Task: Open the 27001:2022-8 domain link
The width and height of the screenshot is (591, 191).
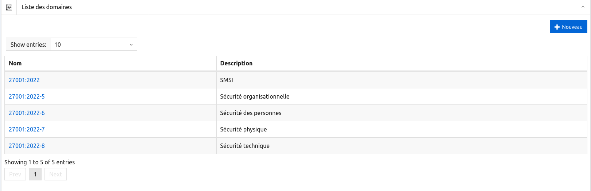Action: click(x=27, y=146)
